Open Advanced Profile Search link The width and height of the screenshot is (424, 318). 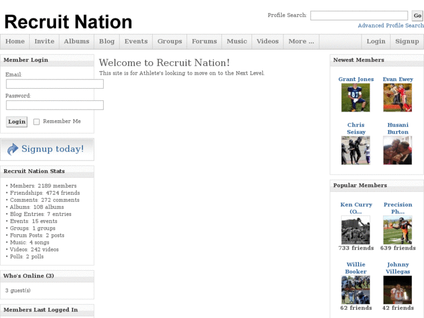point(391,26)
